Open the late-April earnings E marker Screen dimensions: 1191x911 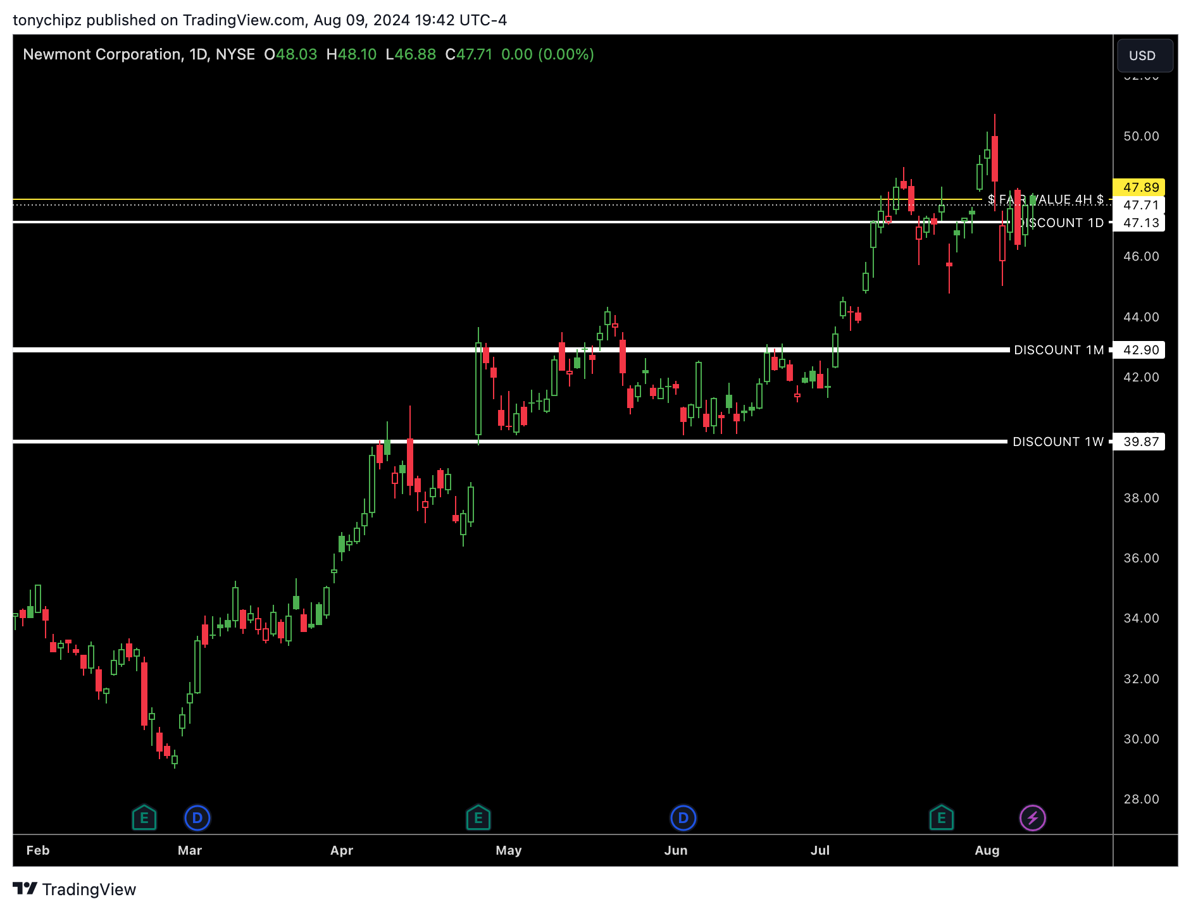(478, 817)
